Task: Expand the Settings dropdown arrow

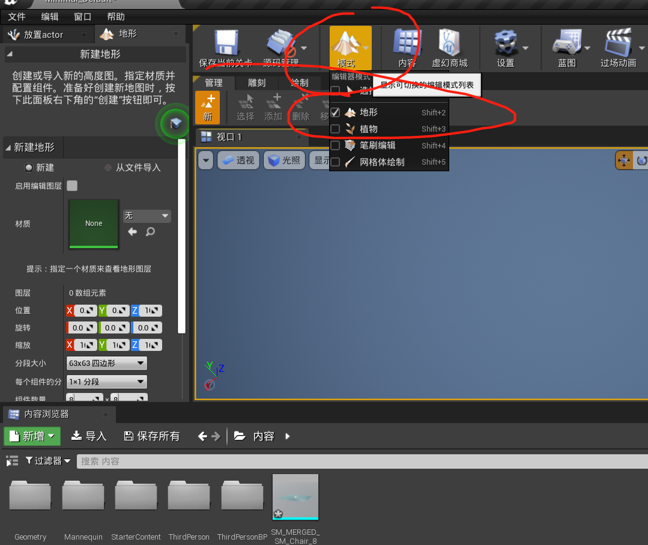Action: (x=525, y=48)
